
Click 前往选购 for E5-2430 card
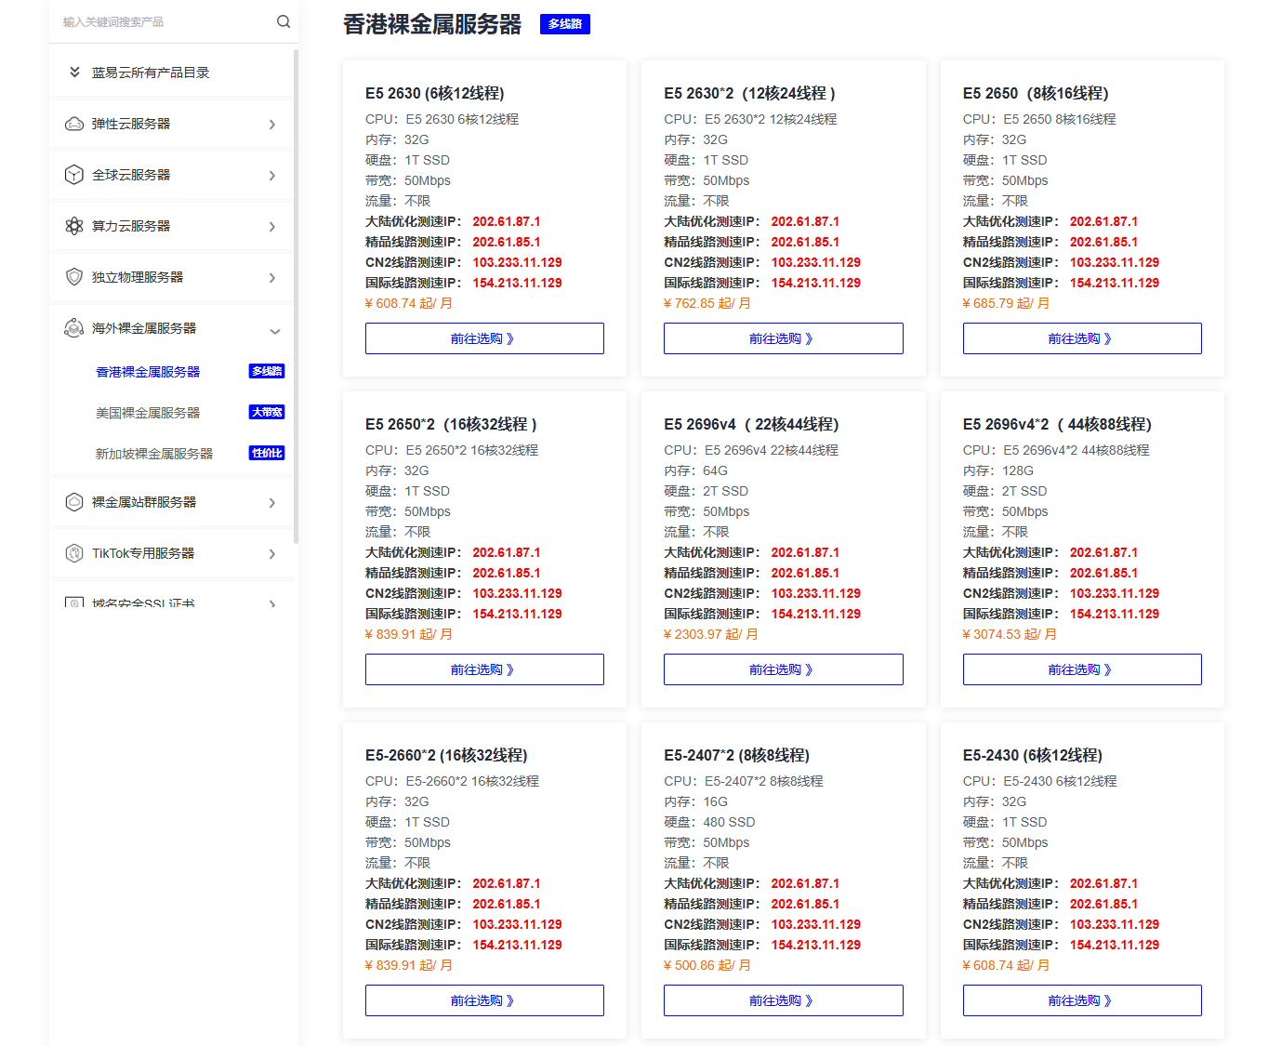pyautogui.click(x=1082, y=1000)
